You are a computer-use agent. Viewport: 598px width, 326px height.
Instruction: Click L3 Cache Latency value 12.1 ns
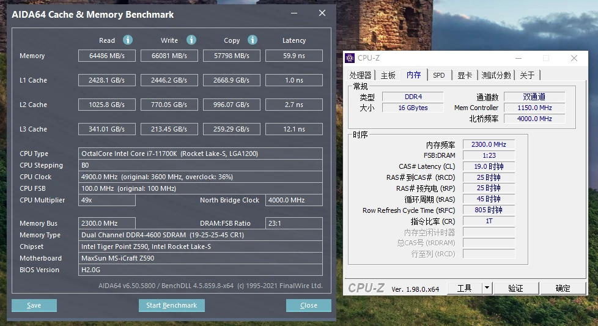pyautogui.click(x=294, y=129)
